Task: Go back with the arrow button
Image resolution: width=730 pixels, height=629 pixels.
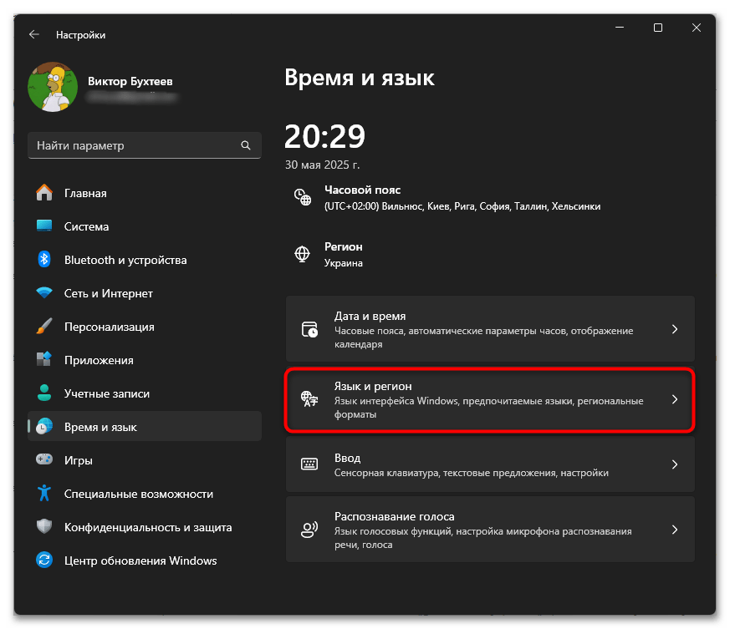Action: 33,34
